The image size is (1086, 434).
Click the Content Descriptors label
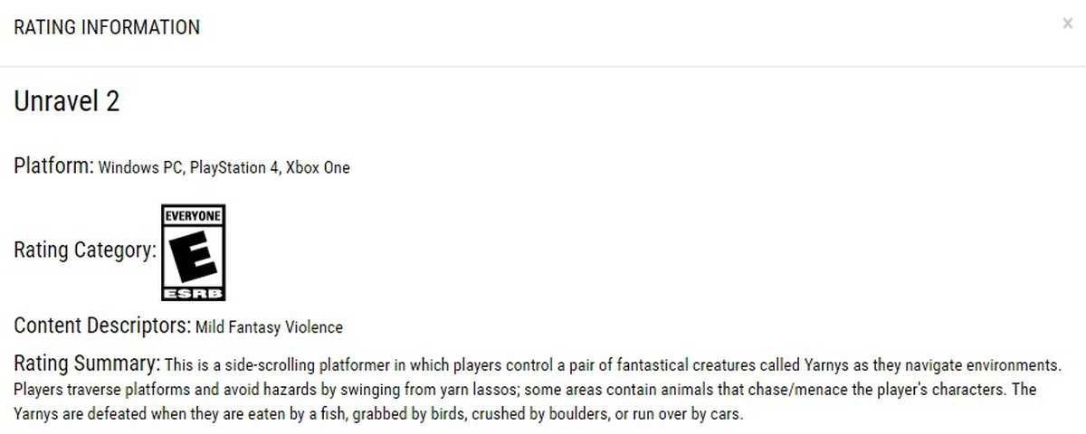101,325
